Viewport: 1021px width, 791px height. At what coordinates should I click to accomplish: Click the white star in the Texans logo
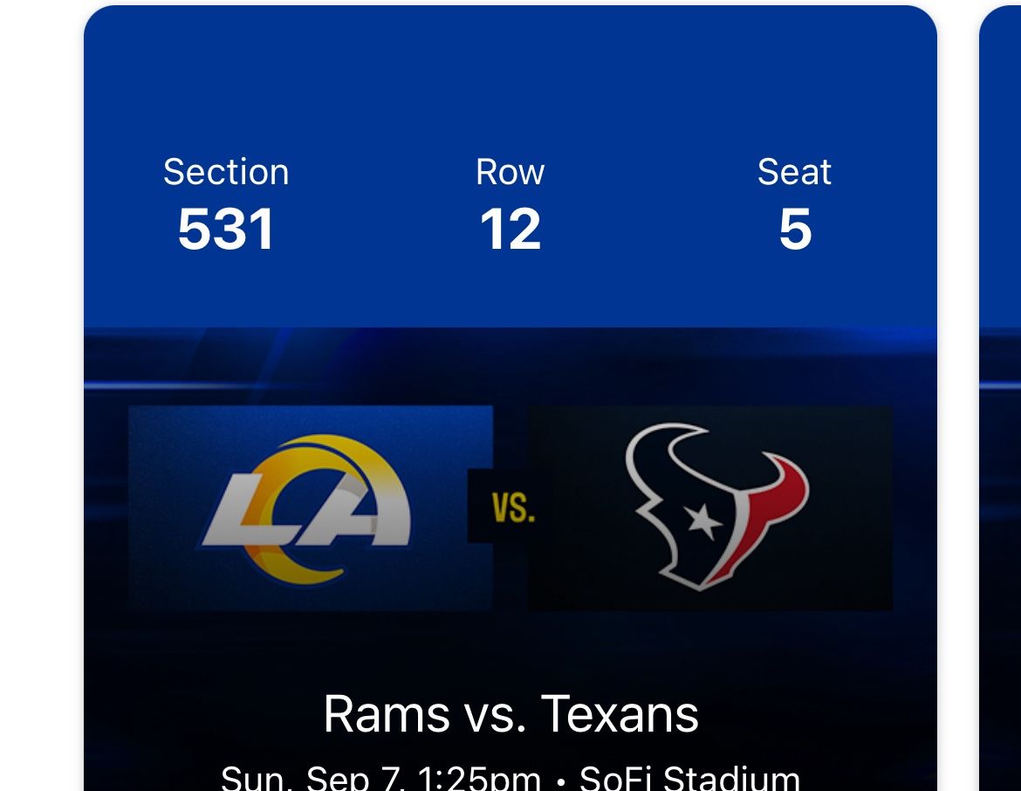(x=703, y=523)
